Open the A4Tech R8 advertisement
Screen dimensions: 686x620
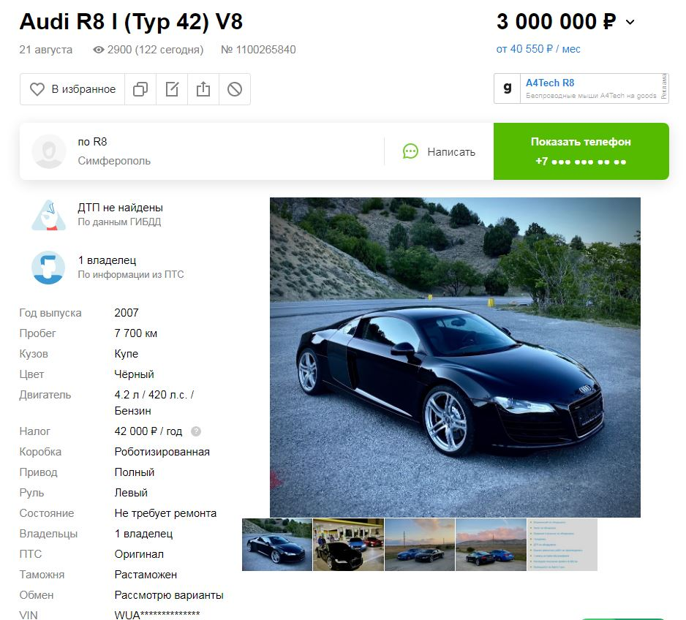pyautogui.click(x=581, y=88)
